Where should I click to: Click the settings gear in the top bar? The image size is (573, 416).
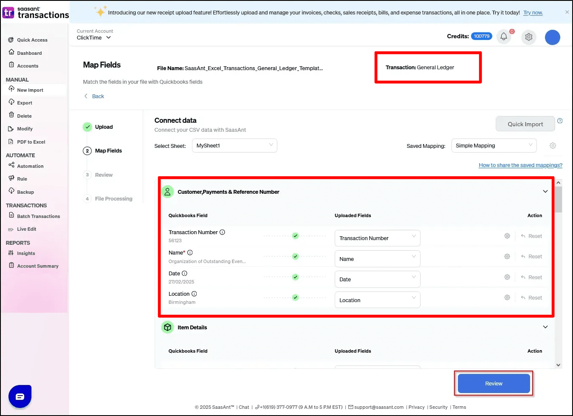pos(528,37)
